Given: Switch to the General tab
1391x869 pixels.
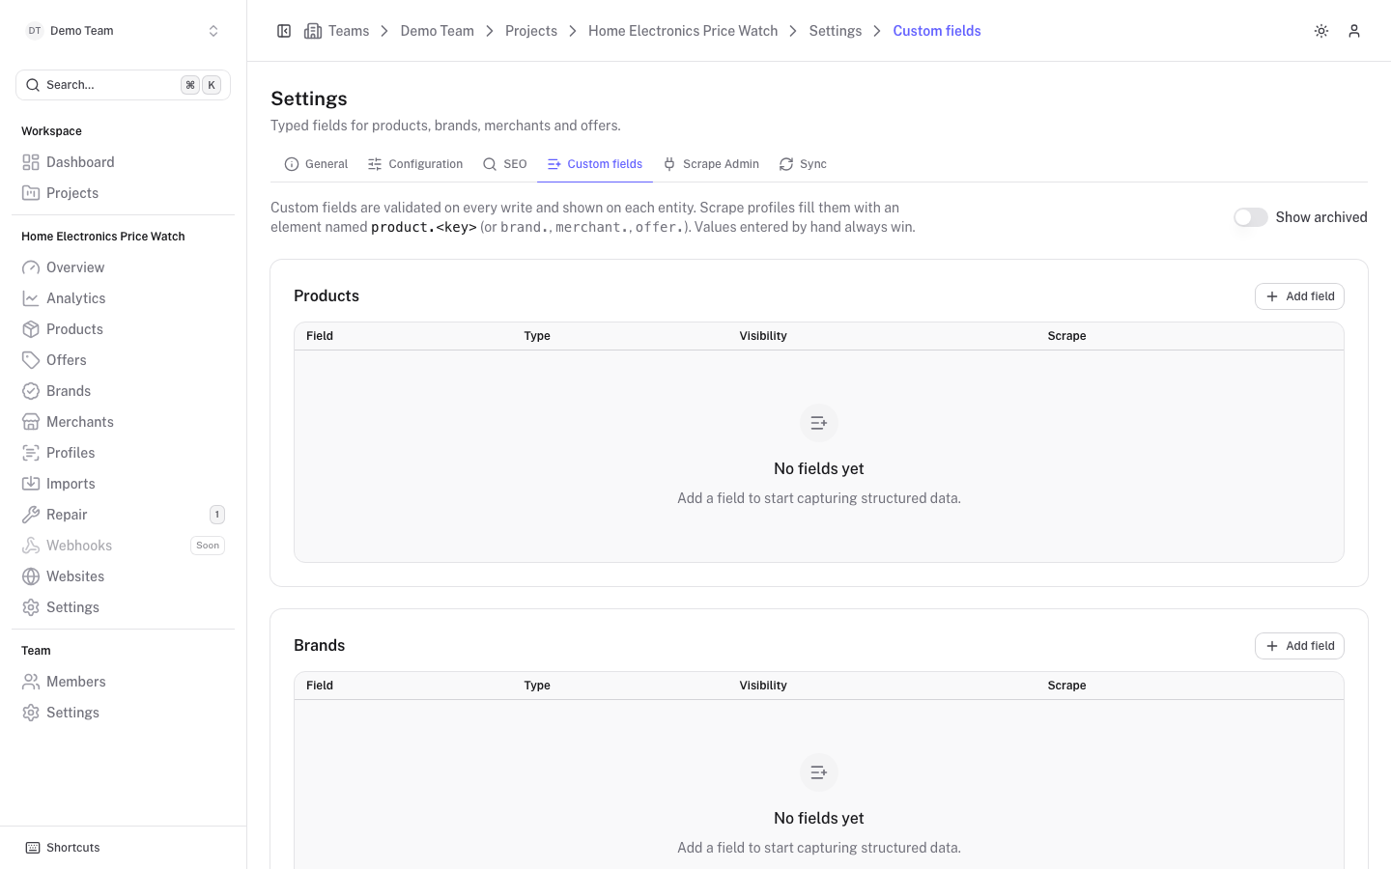Looking at the screenshot, I should pyautogui.click(x=316, y=164).
